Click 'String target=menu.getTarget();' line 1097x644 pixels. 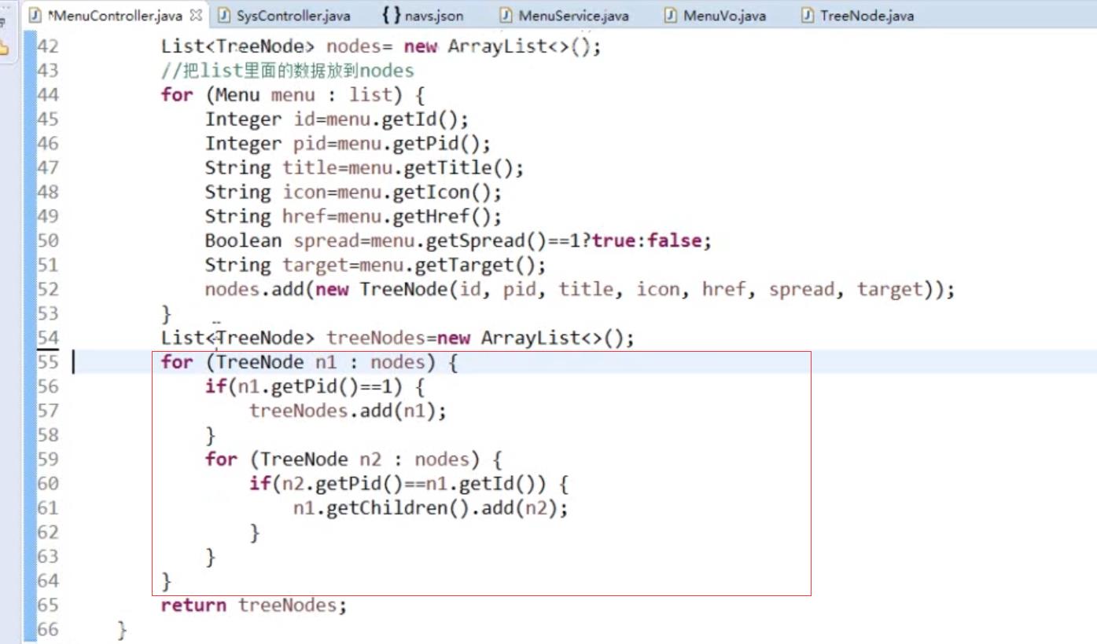[375, 265]
